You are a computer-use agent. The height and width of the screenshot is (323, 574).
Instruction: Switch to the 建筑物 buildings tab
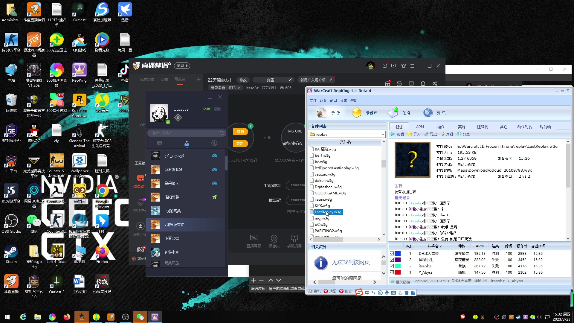pos(483,127)
